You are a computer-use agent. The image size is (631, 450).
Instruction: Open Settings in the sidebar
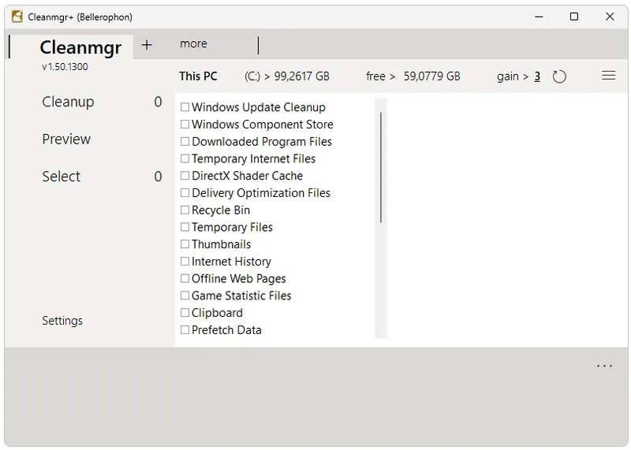(x=62, y=321)
